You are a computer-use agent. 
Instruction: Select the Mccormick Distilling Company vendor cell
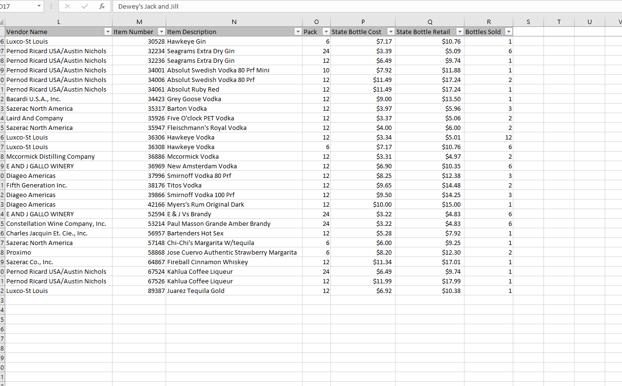[58, 156]
